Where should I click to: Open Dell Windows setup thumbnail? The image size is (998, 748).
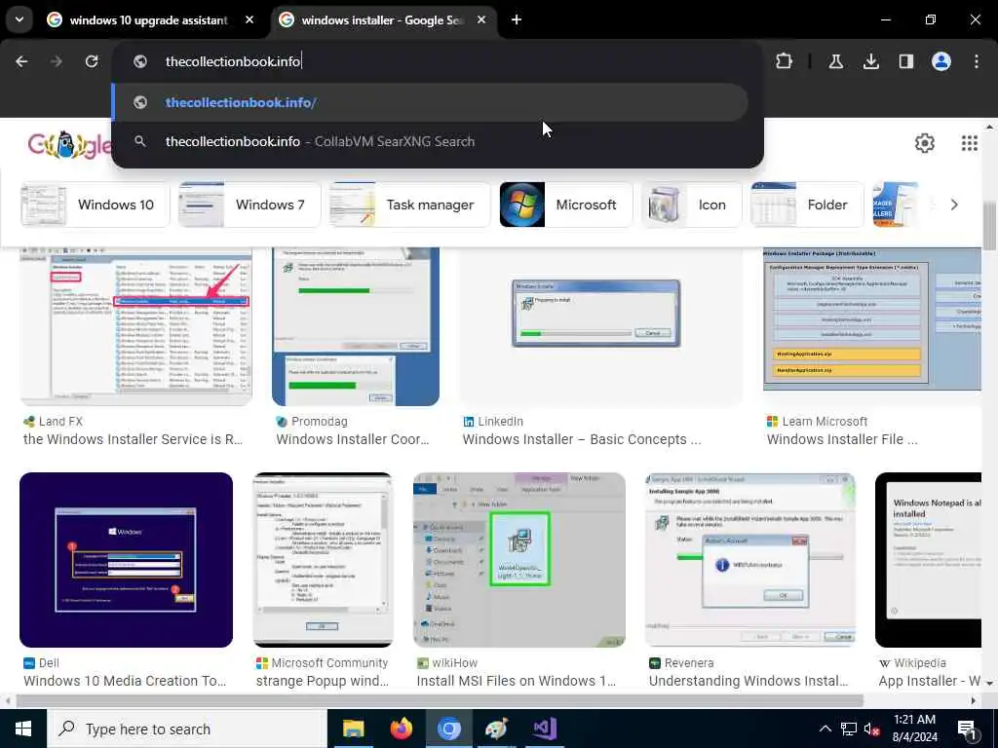(x=126, y=560)
